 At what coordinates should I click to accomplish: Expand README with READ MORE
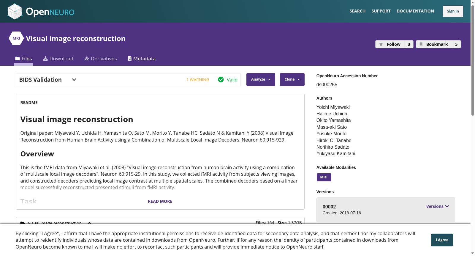(x=160, y=201)
